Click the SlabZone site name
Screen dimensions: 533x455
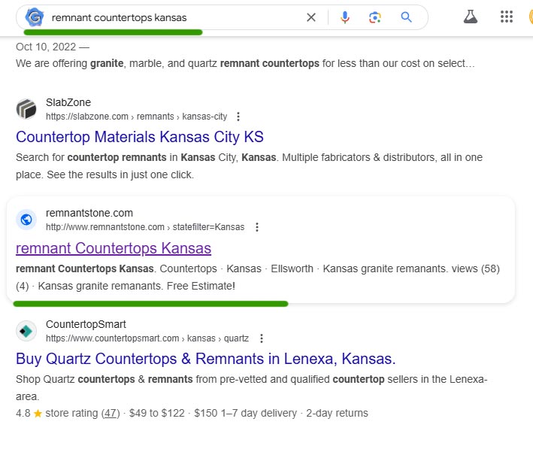coord(68,102)
